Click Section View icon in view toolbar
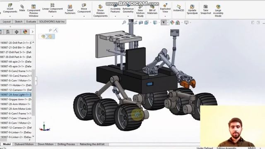The image size is (265, 149). pos(141,22)
